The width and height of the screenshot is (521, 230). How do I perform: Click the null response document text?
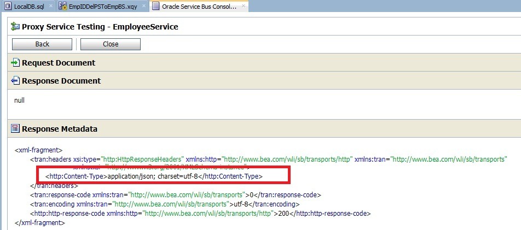click(19, 101)
